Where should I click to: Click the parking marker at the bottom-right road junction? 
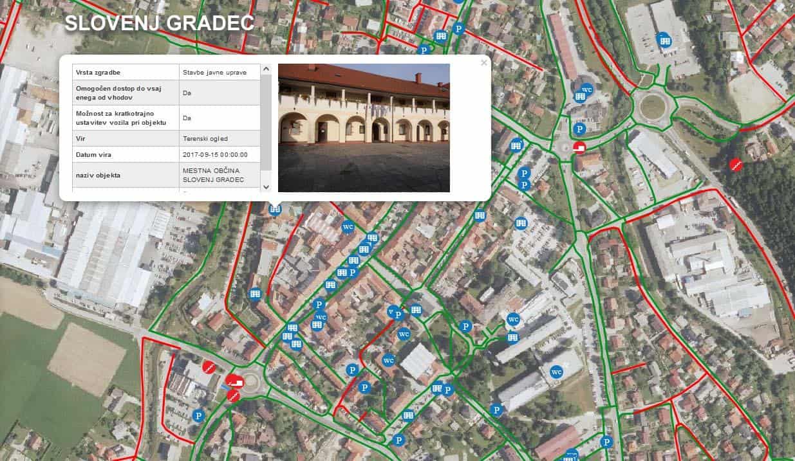(606, 442)
